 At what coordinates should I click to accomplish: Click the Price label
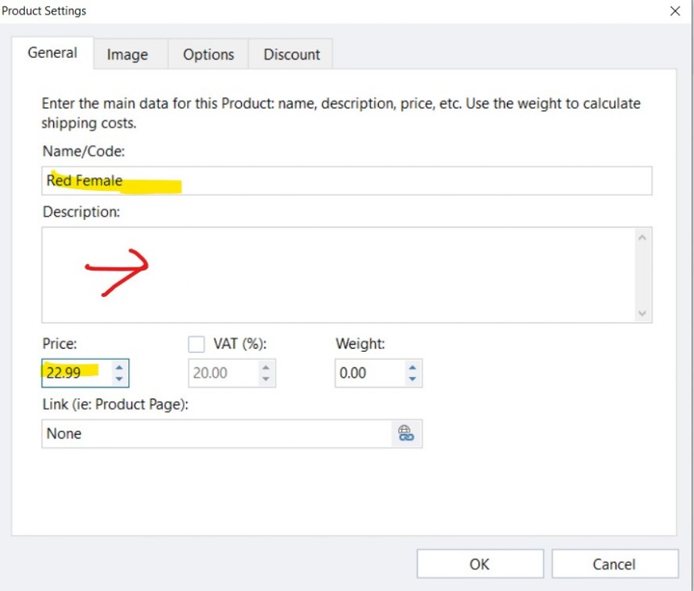tap(60, 344)
